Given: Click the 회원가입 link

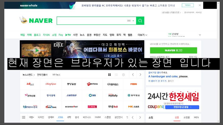Looking at the screenshot, I should pyautogui.click(x=193, y=57).
